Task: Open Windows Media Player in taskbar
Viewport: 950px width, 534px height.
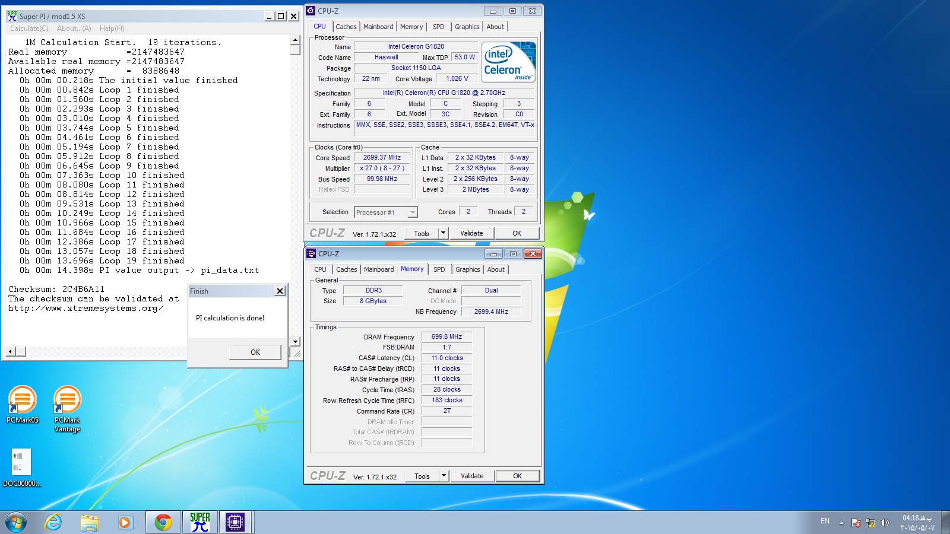Action: 125,522
